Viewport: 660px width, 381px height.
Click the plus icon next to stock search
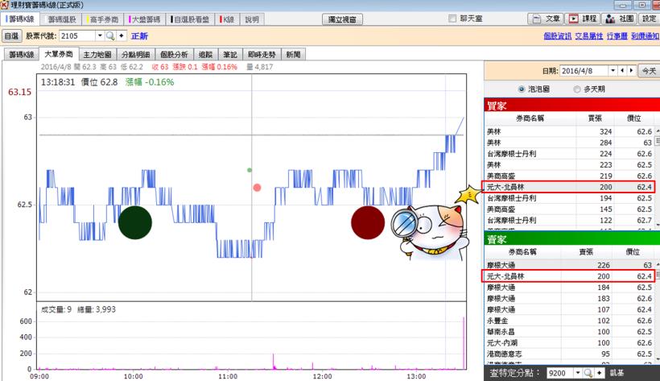pyautogui.click(x=122, y=36)
